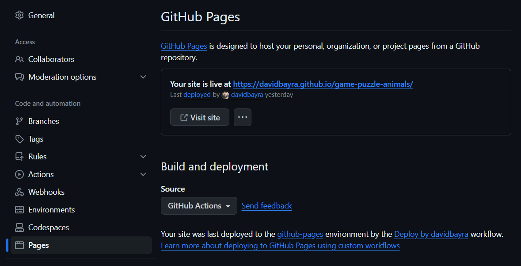
Task: Expand the Actions section chevron
Action: (x=143, y=174)
